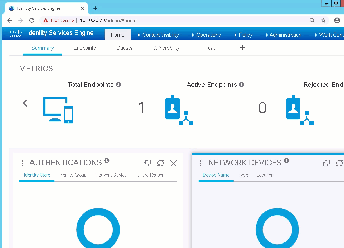Refresh the Authentications dashlet

(x=160, y=163)
